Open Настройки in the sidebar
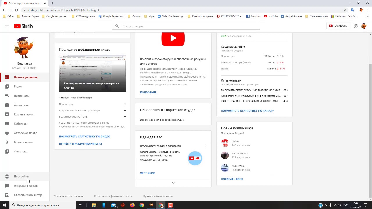 (25, 176)
